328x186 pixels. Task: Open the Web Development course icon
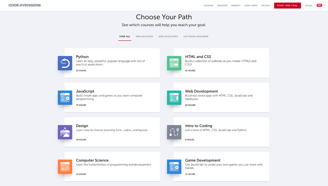[x=174, y=98]
